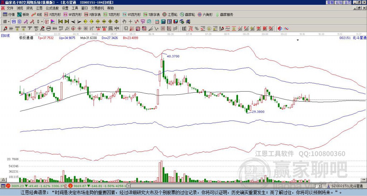Click the yin-yang taiji icon
367x196 pixels.
pos(280,29)
